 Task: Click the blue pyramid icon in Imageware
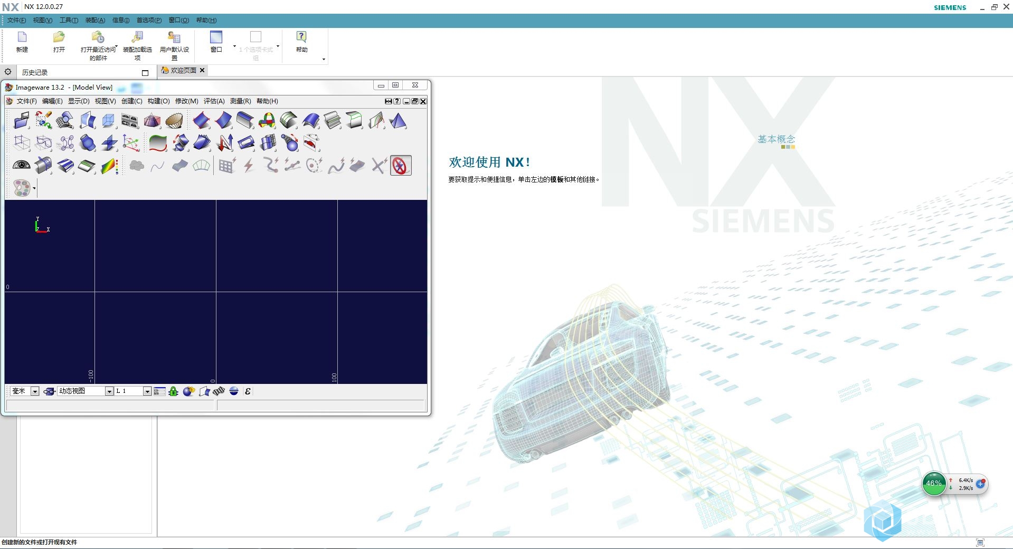point(398,121)
